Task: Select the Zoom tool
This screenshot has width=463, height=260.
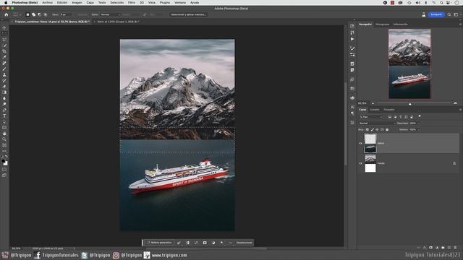Action: click(4, 139)
